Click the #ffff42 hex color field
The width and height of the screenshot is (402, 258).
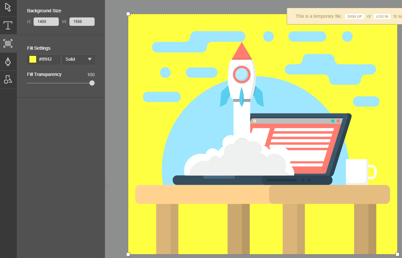pos(48,59)
